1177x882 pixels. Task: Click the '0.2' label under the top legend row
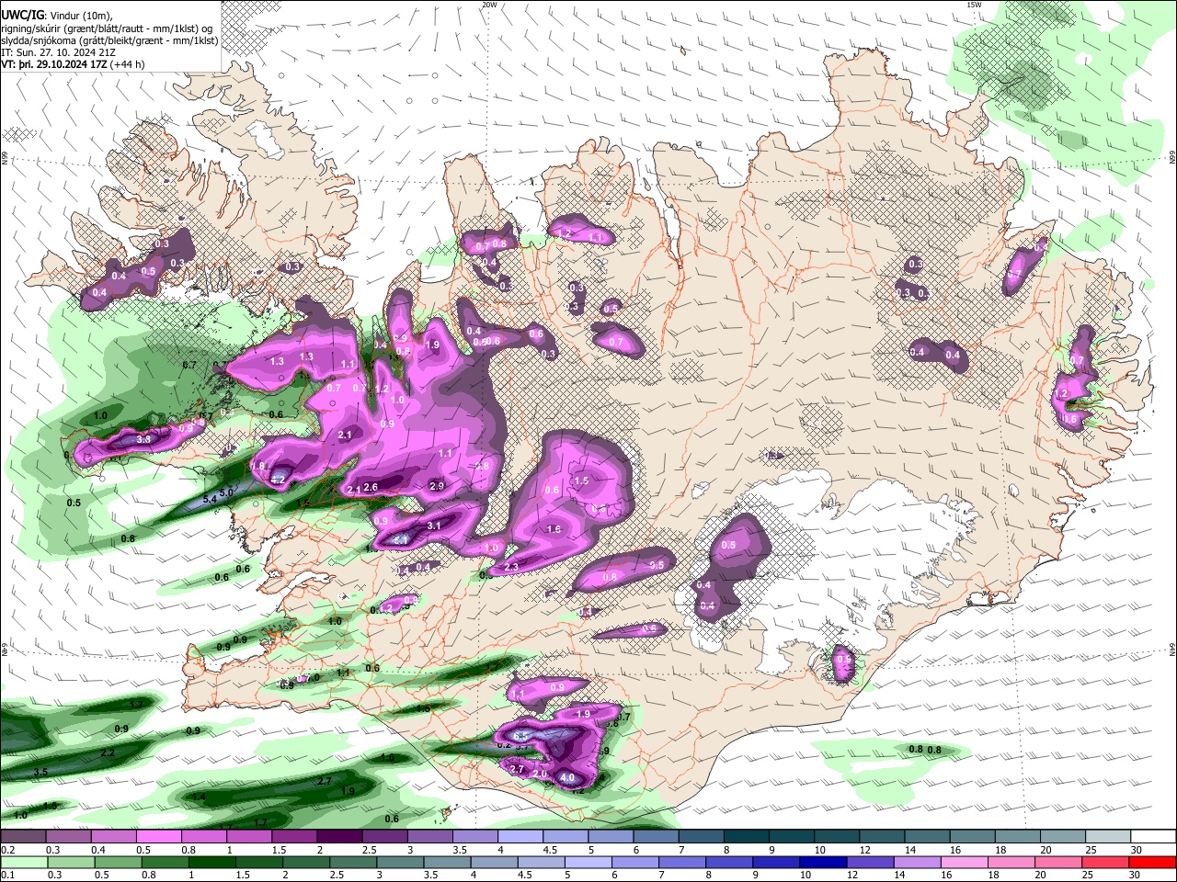(x=7, y=850)
